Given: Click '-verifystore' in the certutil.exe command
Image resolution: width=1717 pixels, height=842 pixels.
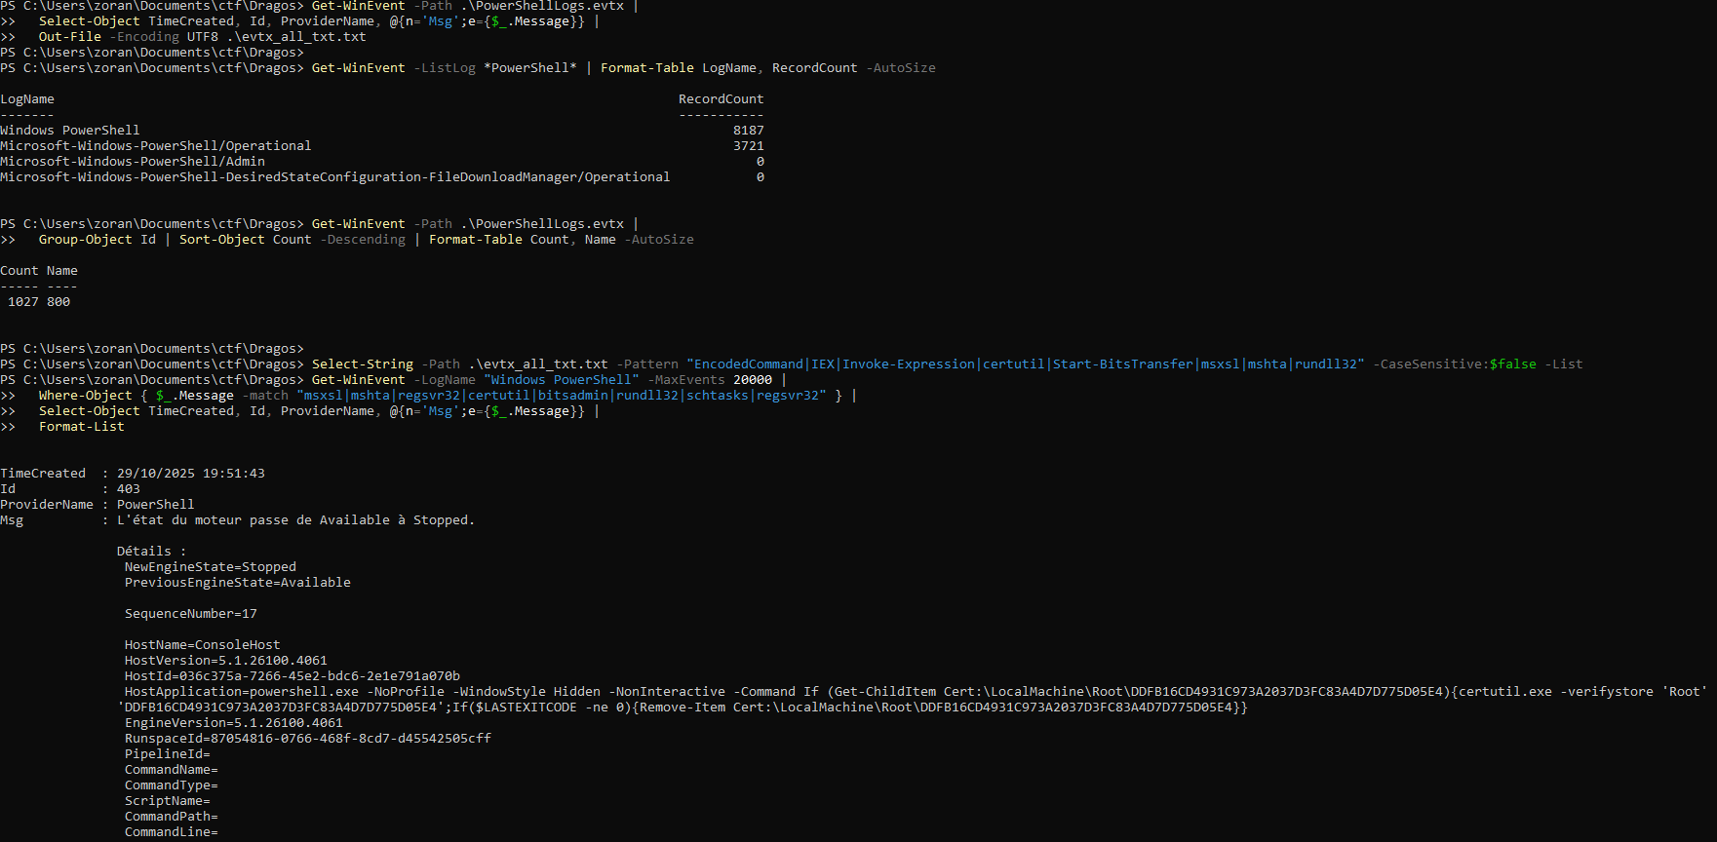Looking at the screenshot, I should point(1607,691).
